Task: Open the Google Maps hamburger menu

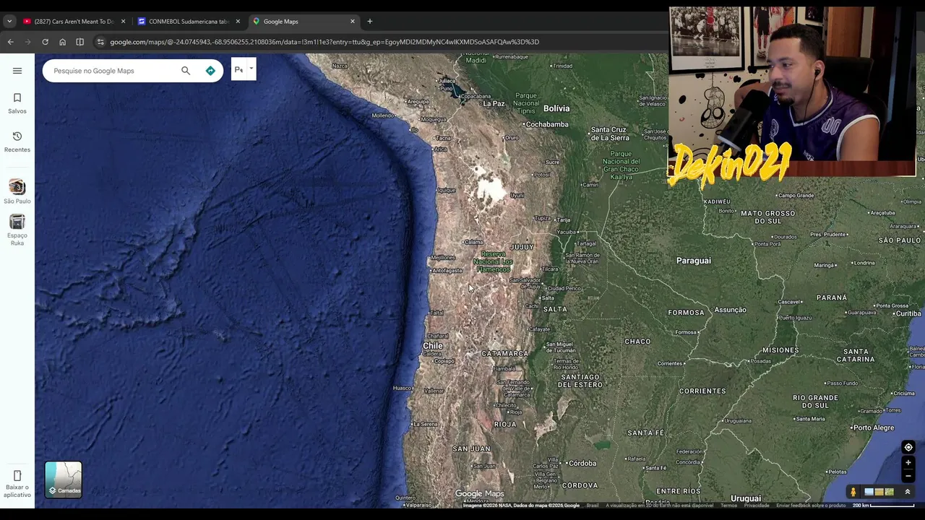Action: pos(17,71)
